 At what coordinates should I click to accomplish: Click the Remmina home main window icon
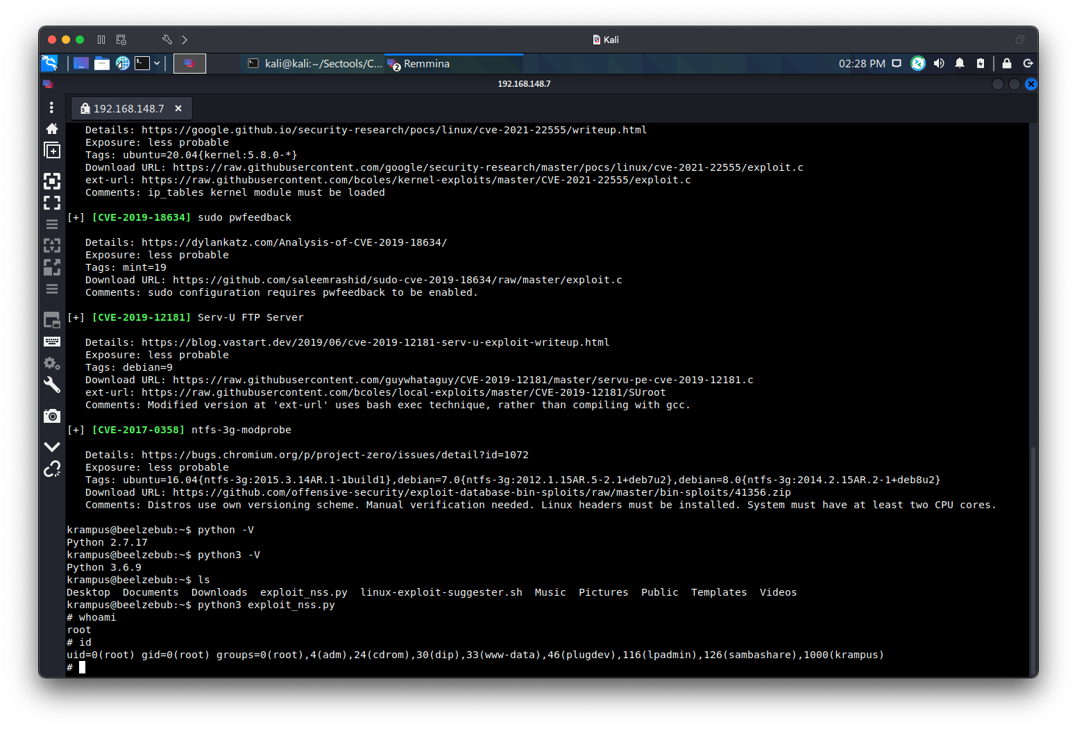(x=51, y=128)
